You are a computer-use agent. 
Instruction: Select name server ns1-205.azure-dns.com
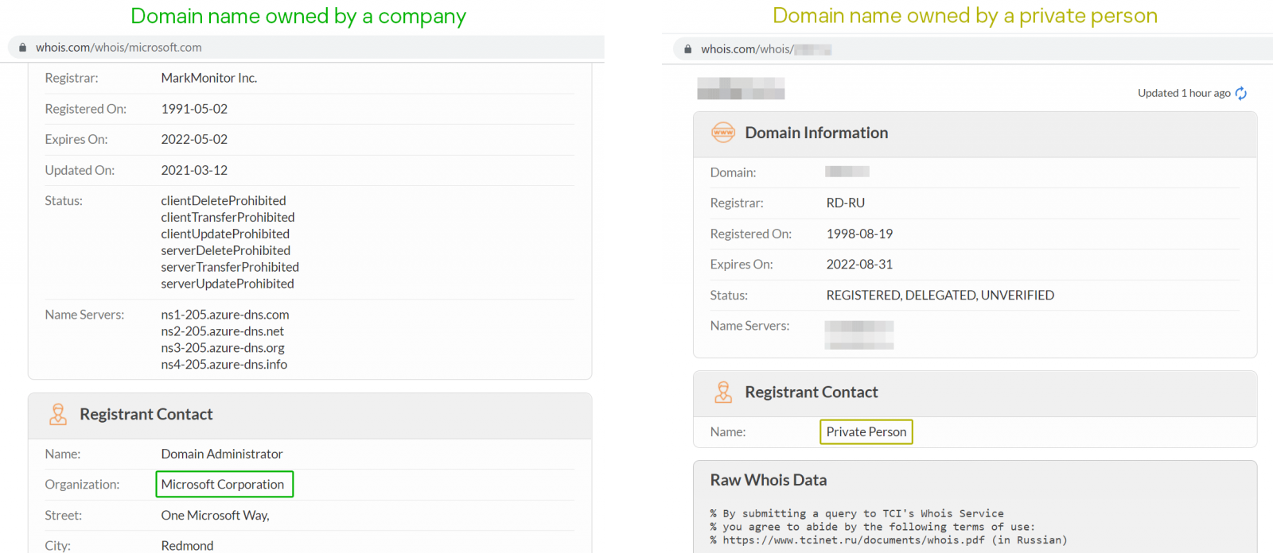point(225,315)
